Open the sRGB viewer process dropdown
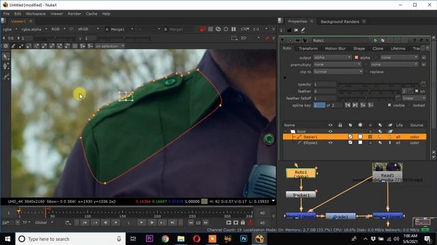Viewport: 437px width, 245px height. [88, 29]
